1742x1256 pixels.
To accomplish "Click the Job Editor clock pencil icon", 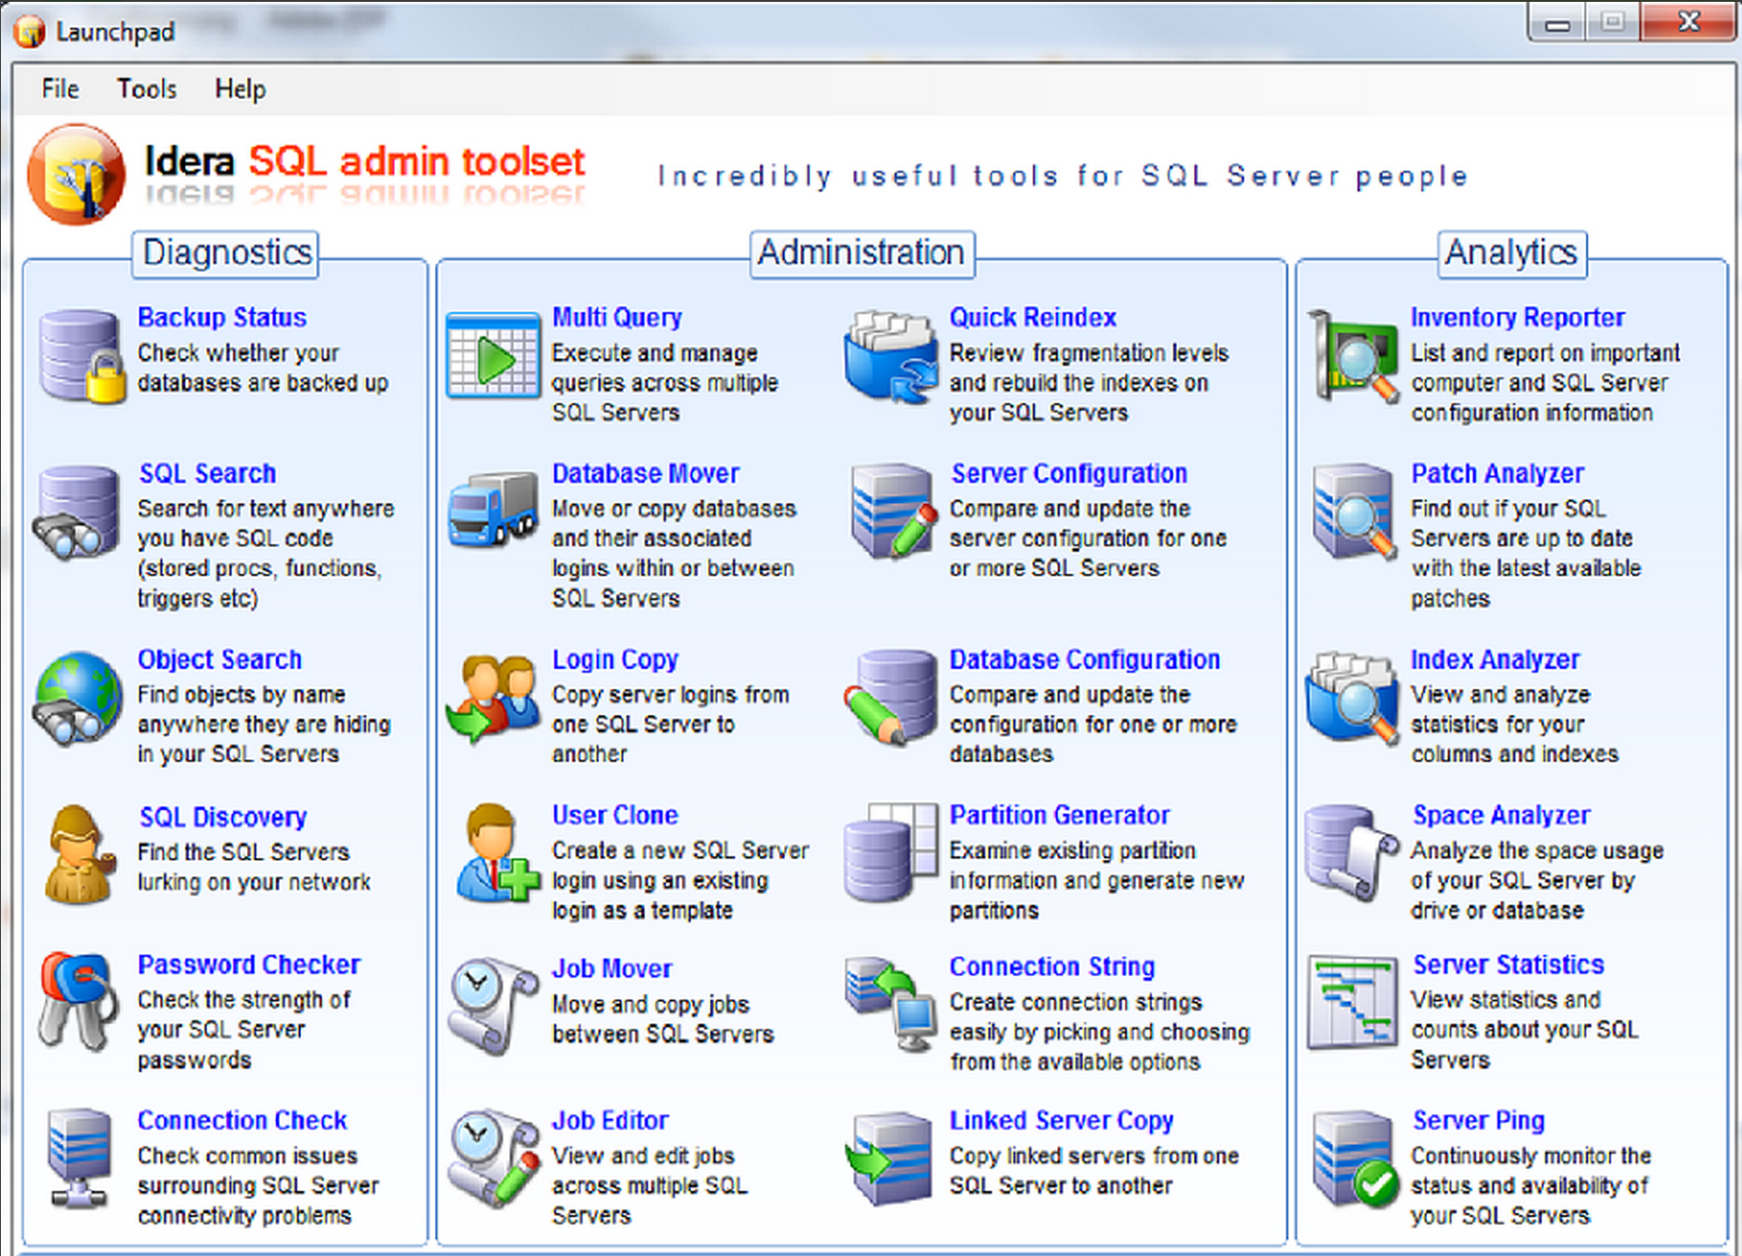I will tap(493, 1158).
